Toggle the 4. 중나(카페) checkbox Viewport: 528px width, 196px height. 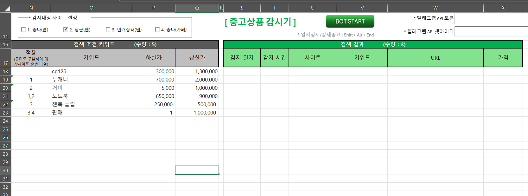click(157, 29)
